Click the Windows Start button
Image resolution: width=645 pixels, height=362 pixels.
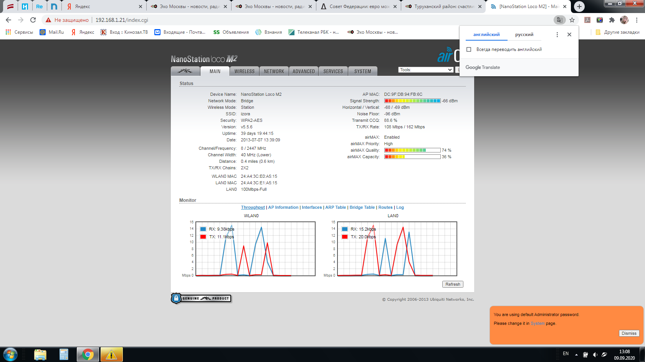tap(10, 354)
